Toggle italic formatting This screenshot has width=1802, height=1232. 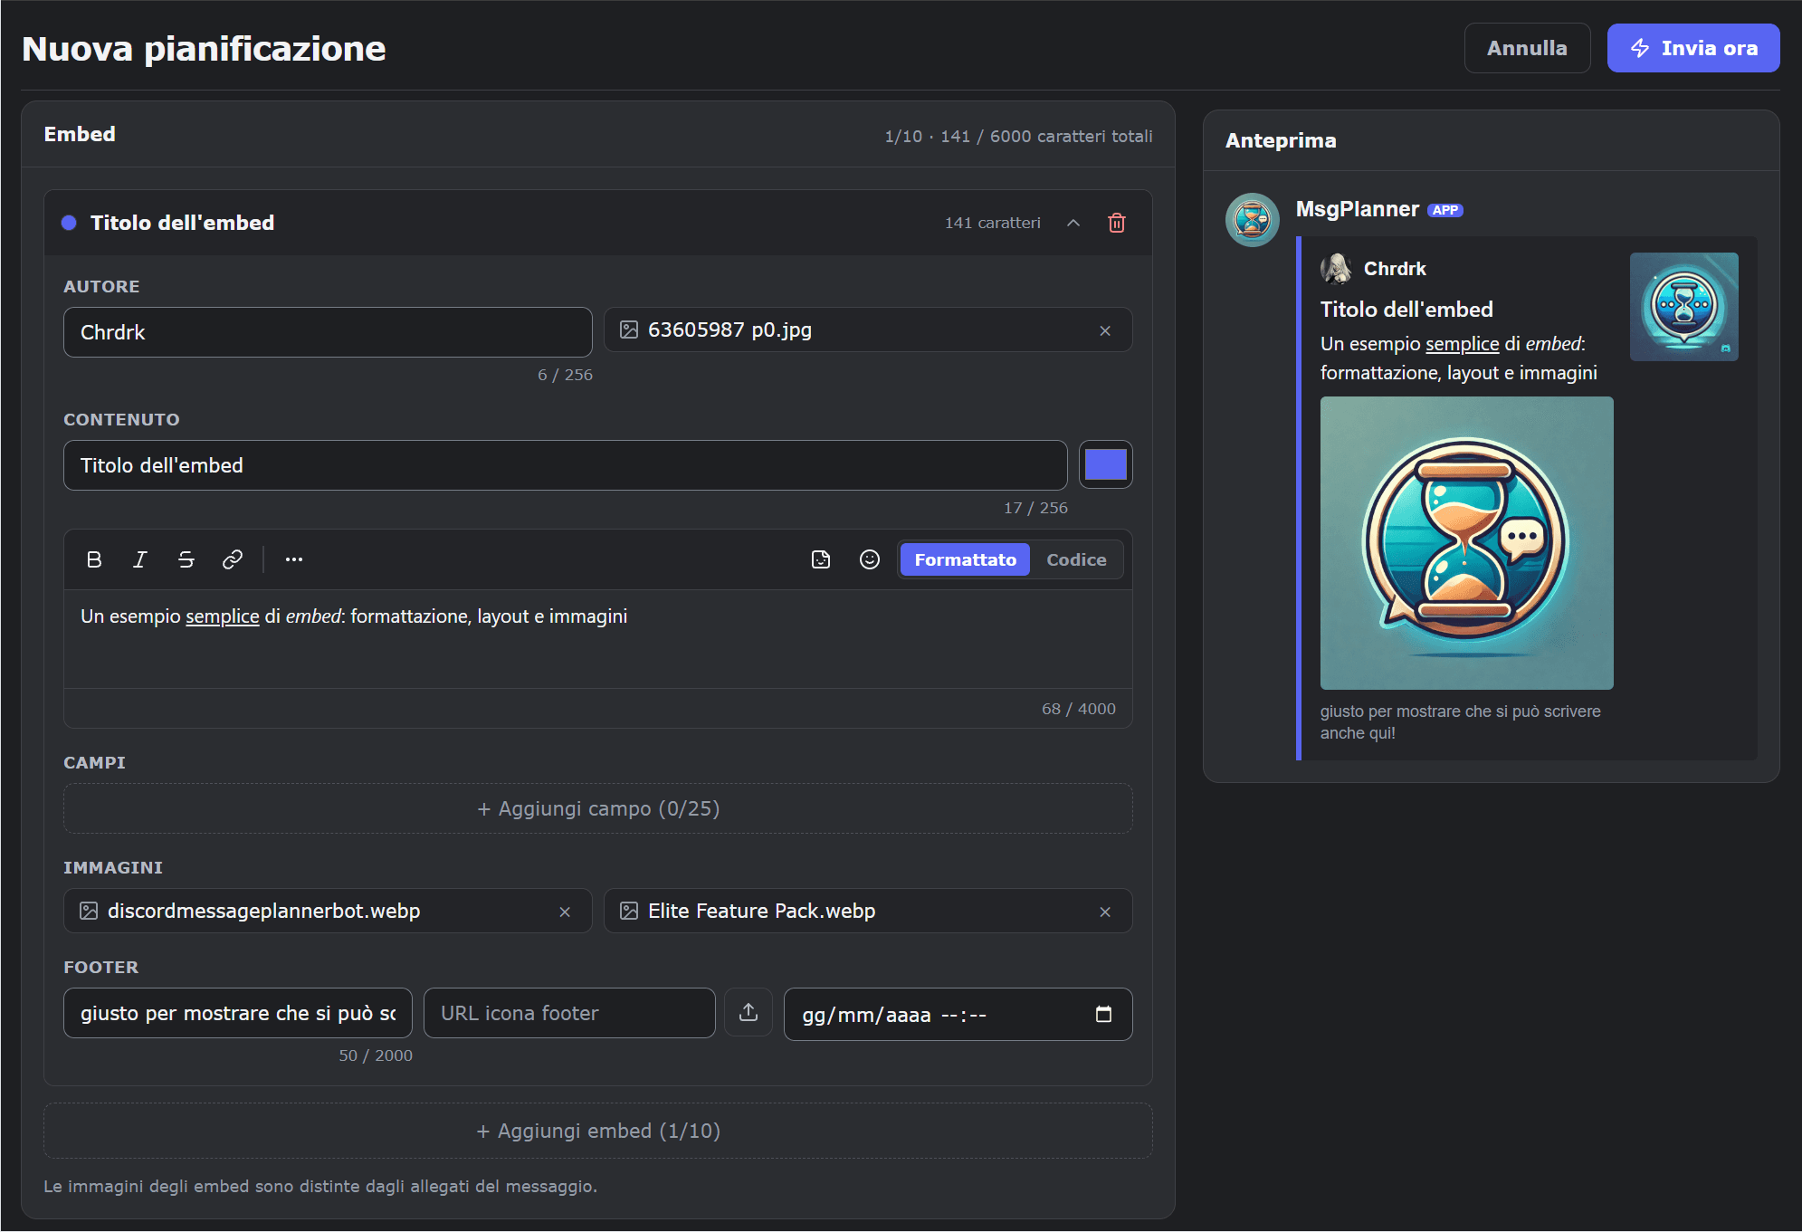140,559
